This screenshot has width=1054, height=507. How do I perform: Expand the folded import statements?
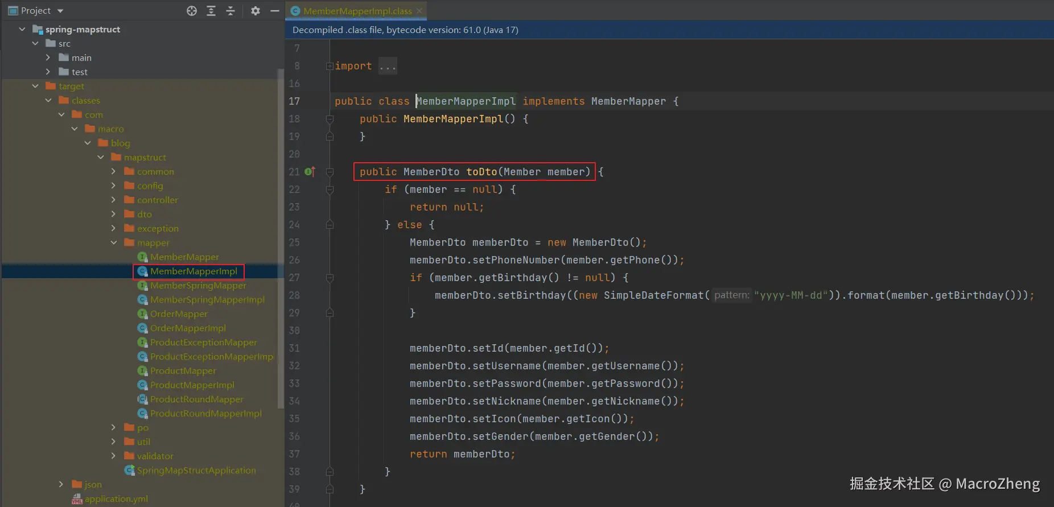coord(330,66)
